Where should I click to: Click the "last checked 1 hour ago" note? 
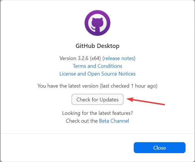129,86
